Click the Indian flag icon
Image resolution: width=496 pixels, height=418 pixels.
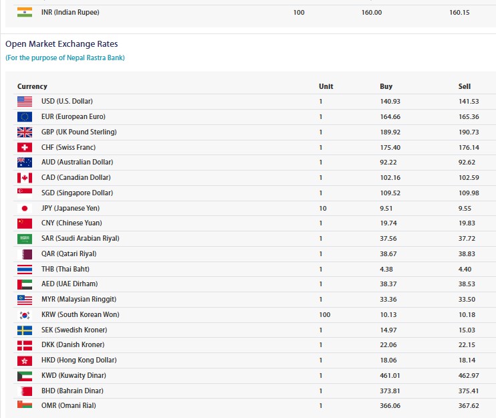tap(25, 12)
